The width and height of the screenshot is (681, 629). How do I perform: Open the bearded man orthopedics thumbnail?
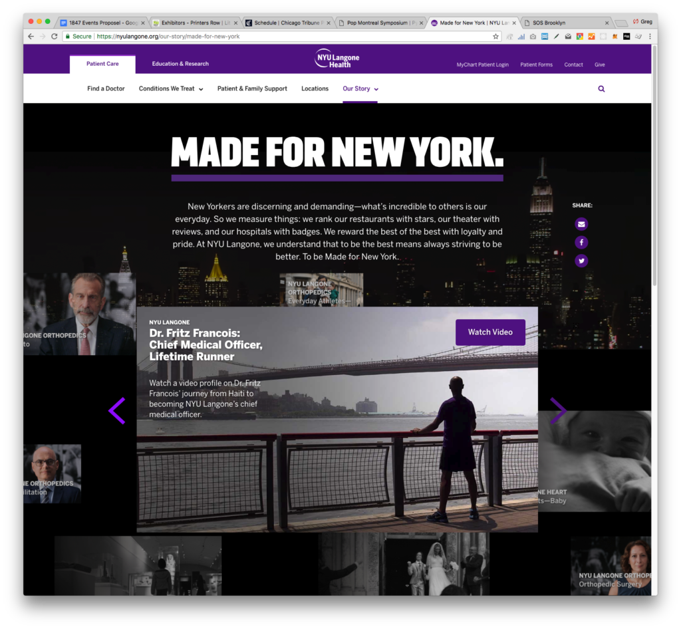coord(80,314)
